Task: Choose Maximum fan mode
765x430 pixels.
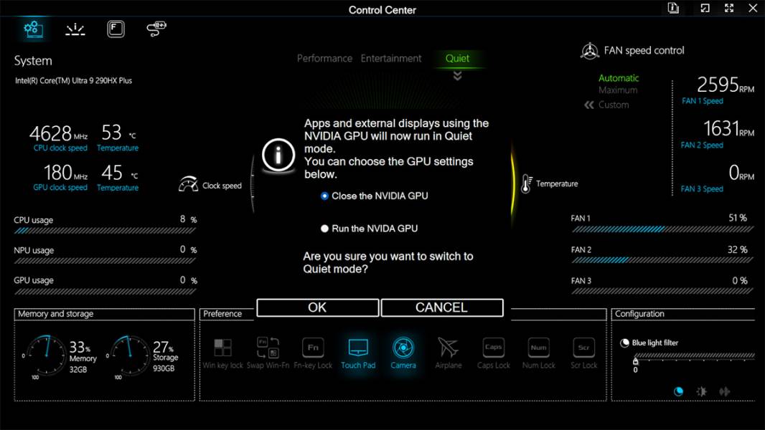Action: pos(618,90)
